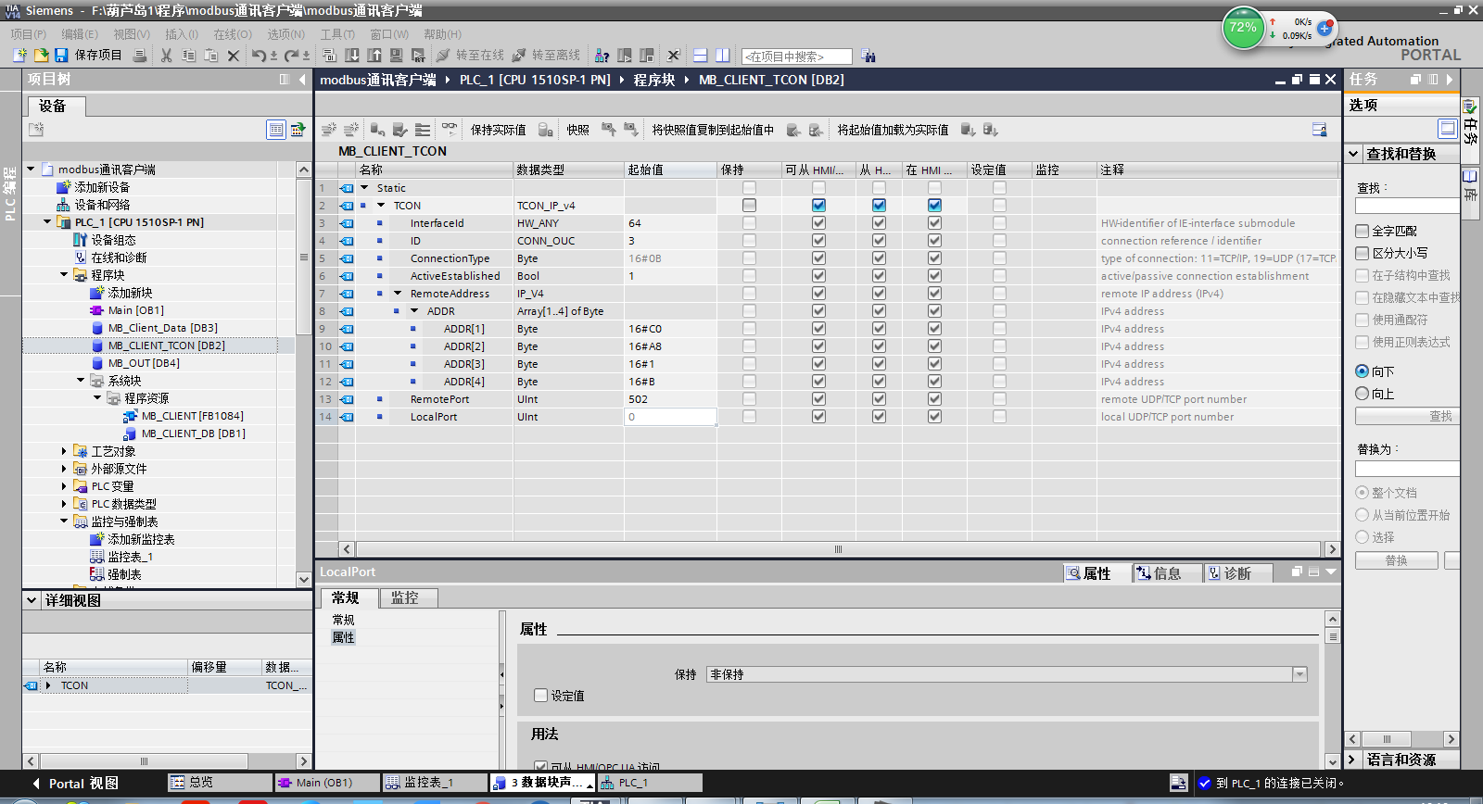Click the search icon beside project search box
The image size is (1483, 804).
click(x=868, y=56)
